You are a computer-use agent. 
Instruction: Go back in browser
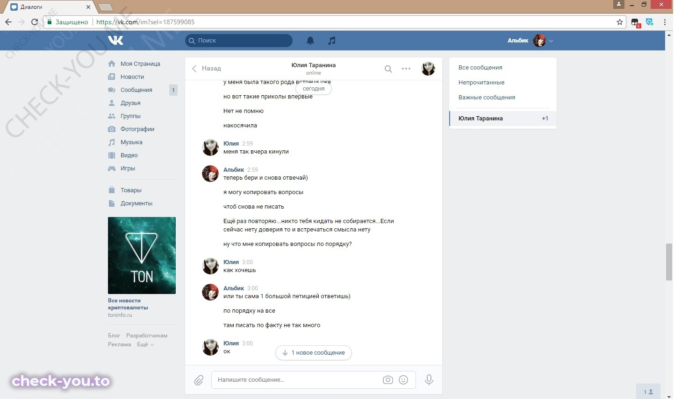point(8,22)
